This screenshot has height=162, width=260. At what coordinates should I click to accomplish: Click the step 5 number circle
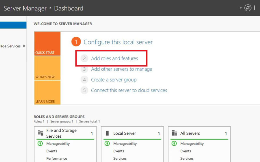[84, 90]
